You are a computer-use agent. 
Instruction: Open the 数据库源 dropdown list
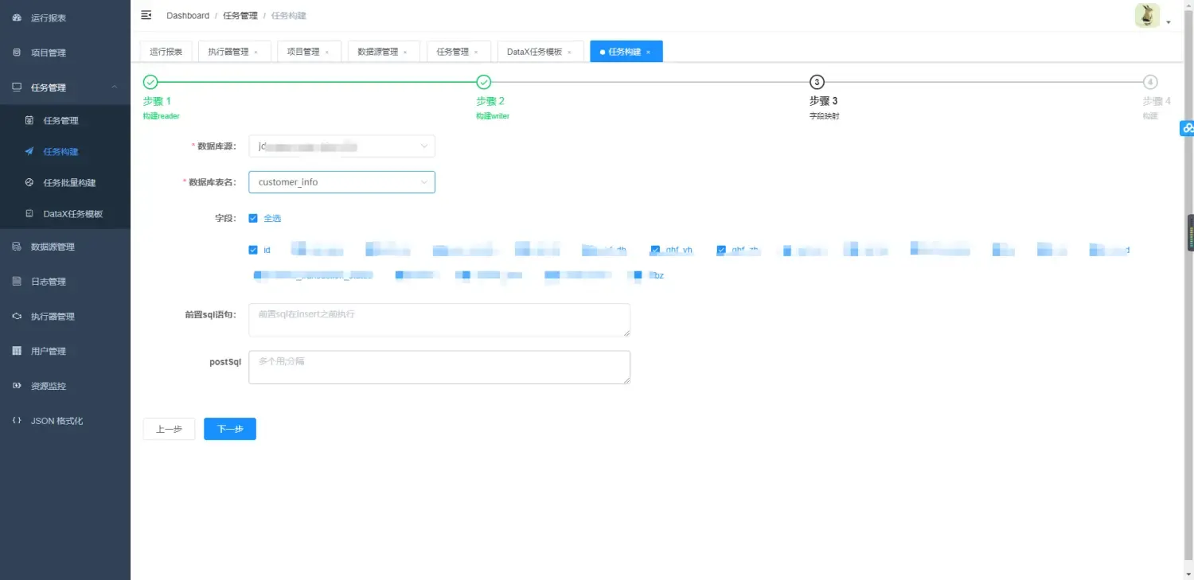pos(341,146)
